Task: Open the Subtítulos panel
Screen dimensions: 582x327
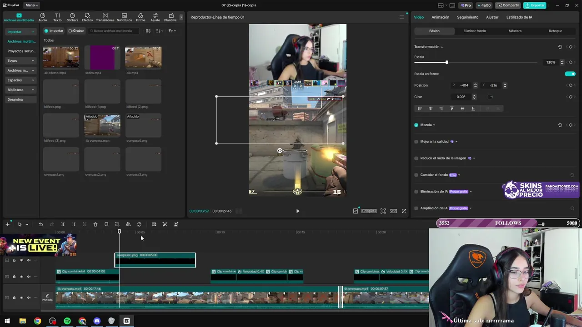Action: click(x=124, y=17)
